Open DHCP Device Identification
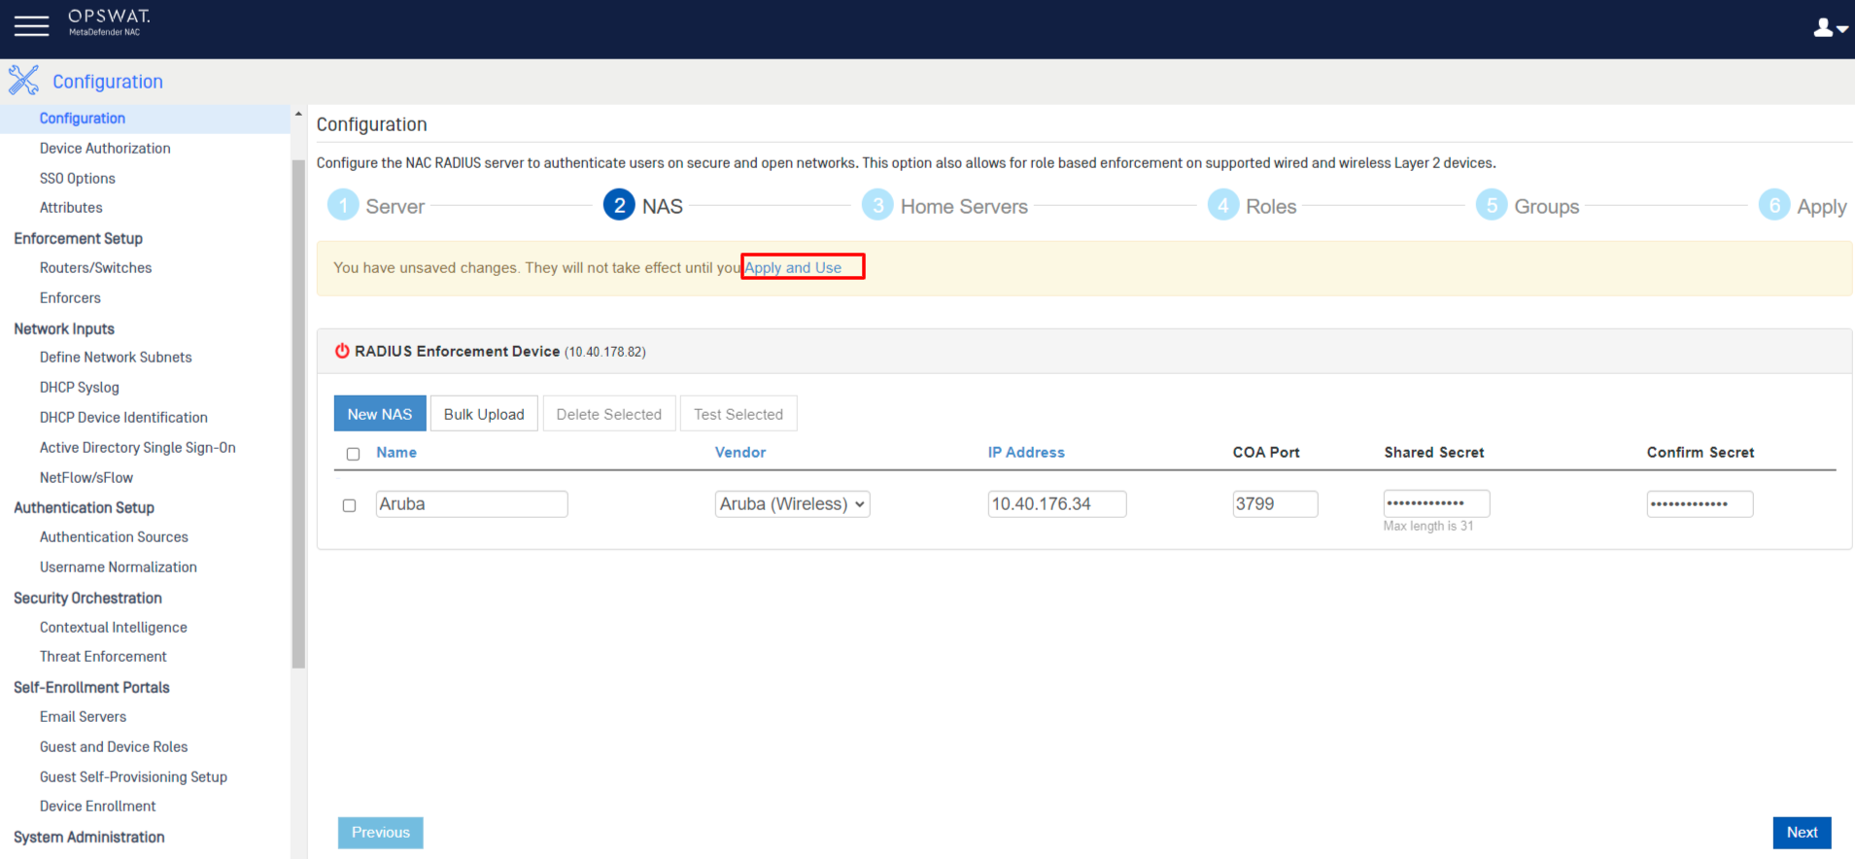Image resolution: width=1855 pixels, height=859 pixels. [x=123, y=418]
